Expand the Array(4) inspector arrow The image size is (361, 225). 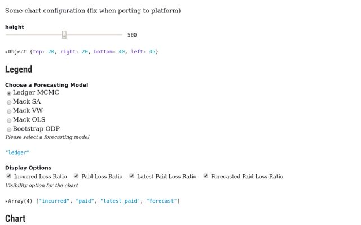coord(7,201)
